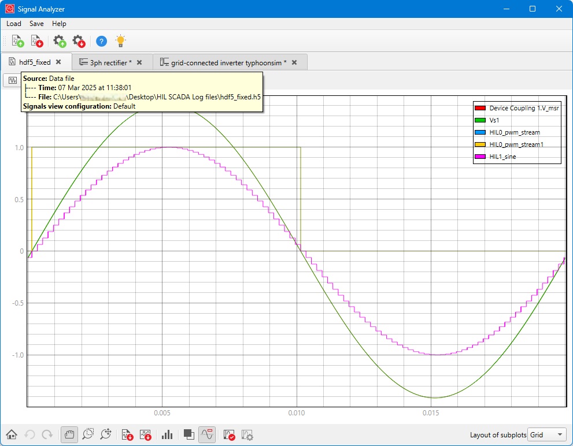Open the bar chart analysis icon

pos(168,434)
